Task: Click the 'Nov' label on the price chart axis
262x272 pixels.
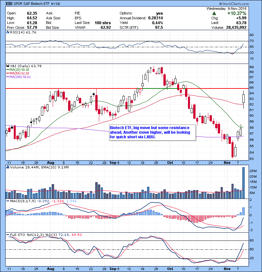Action: click(x=227, y=163)
